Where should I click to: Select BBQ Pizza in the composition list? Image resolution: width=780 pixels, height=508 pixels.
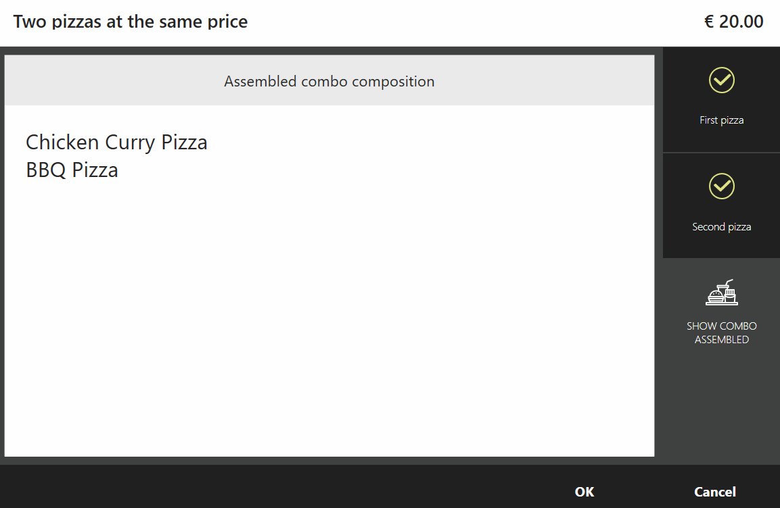point(72,170)
